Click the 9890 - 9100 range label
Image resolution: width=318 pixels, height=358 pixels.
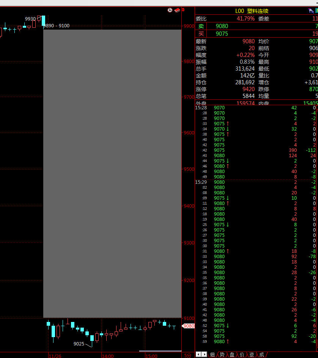coord(57,25)
